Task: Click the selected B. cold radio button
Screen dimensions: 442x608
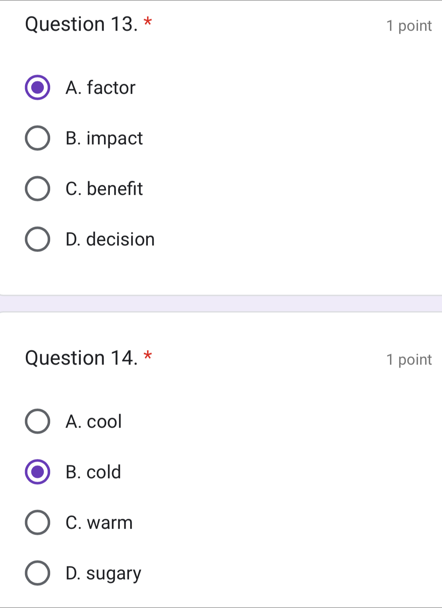Action: tap(37, 471)
